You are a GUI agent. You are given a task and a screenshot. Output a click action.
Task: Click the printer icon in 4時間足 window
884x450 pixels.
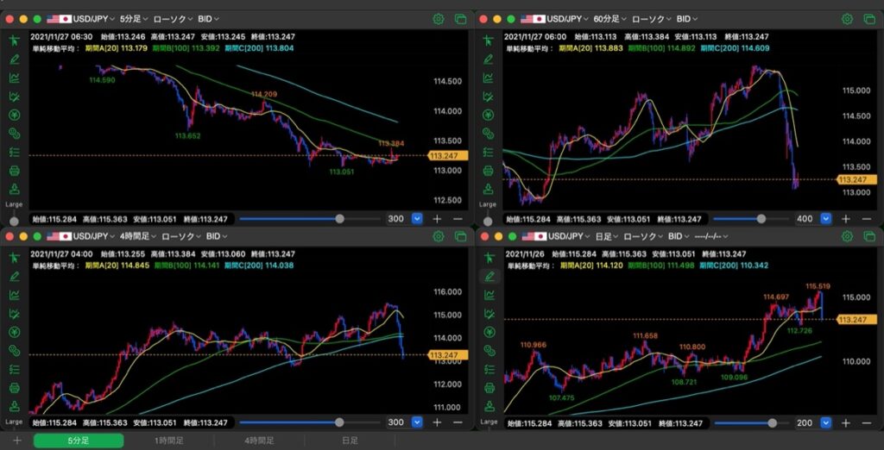(14, 387)
